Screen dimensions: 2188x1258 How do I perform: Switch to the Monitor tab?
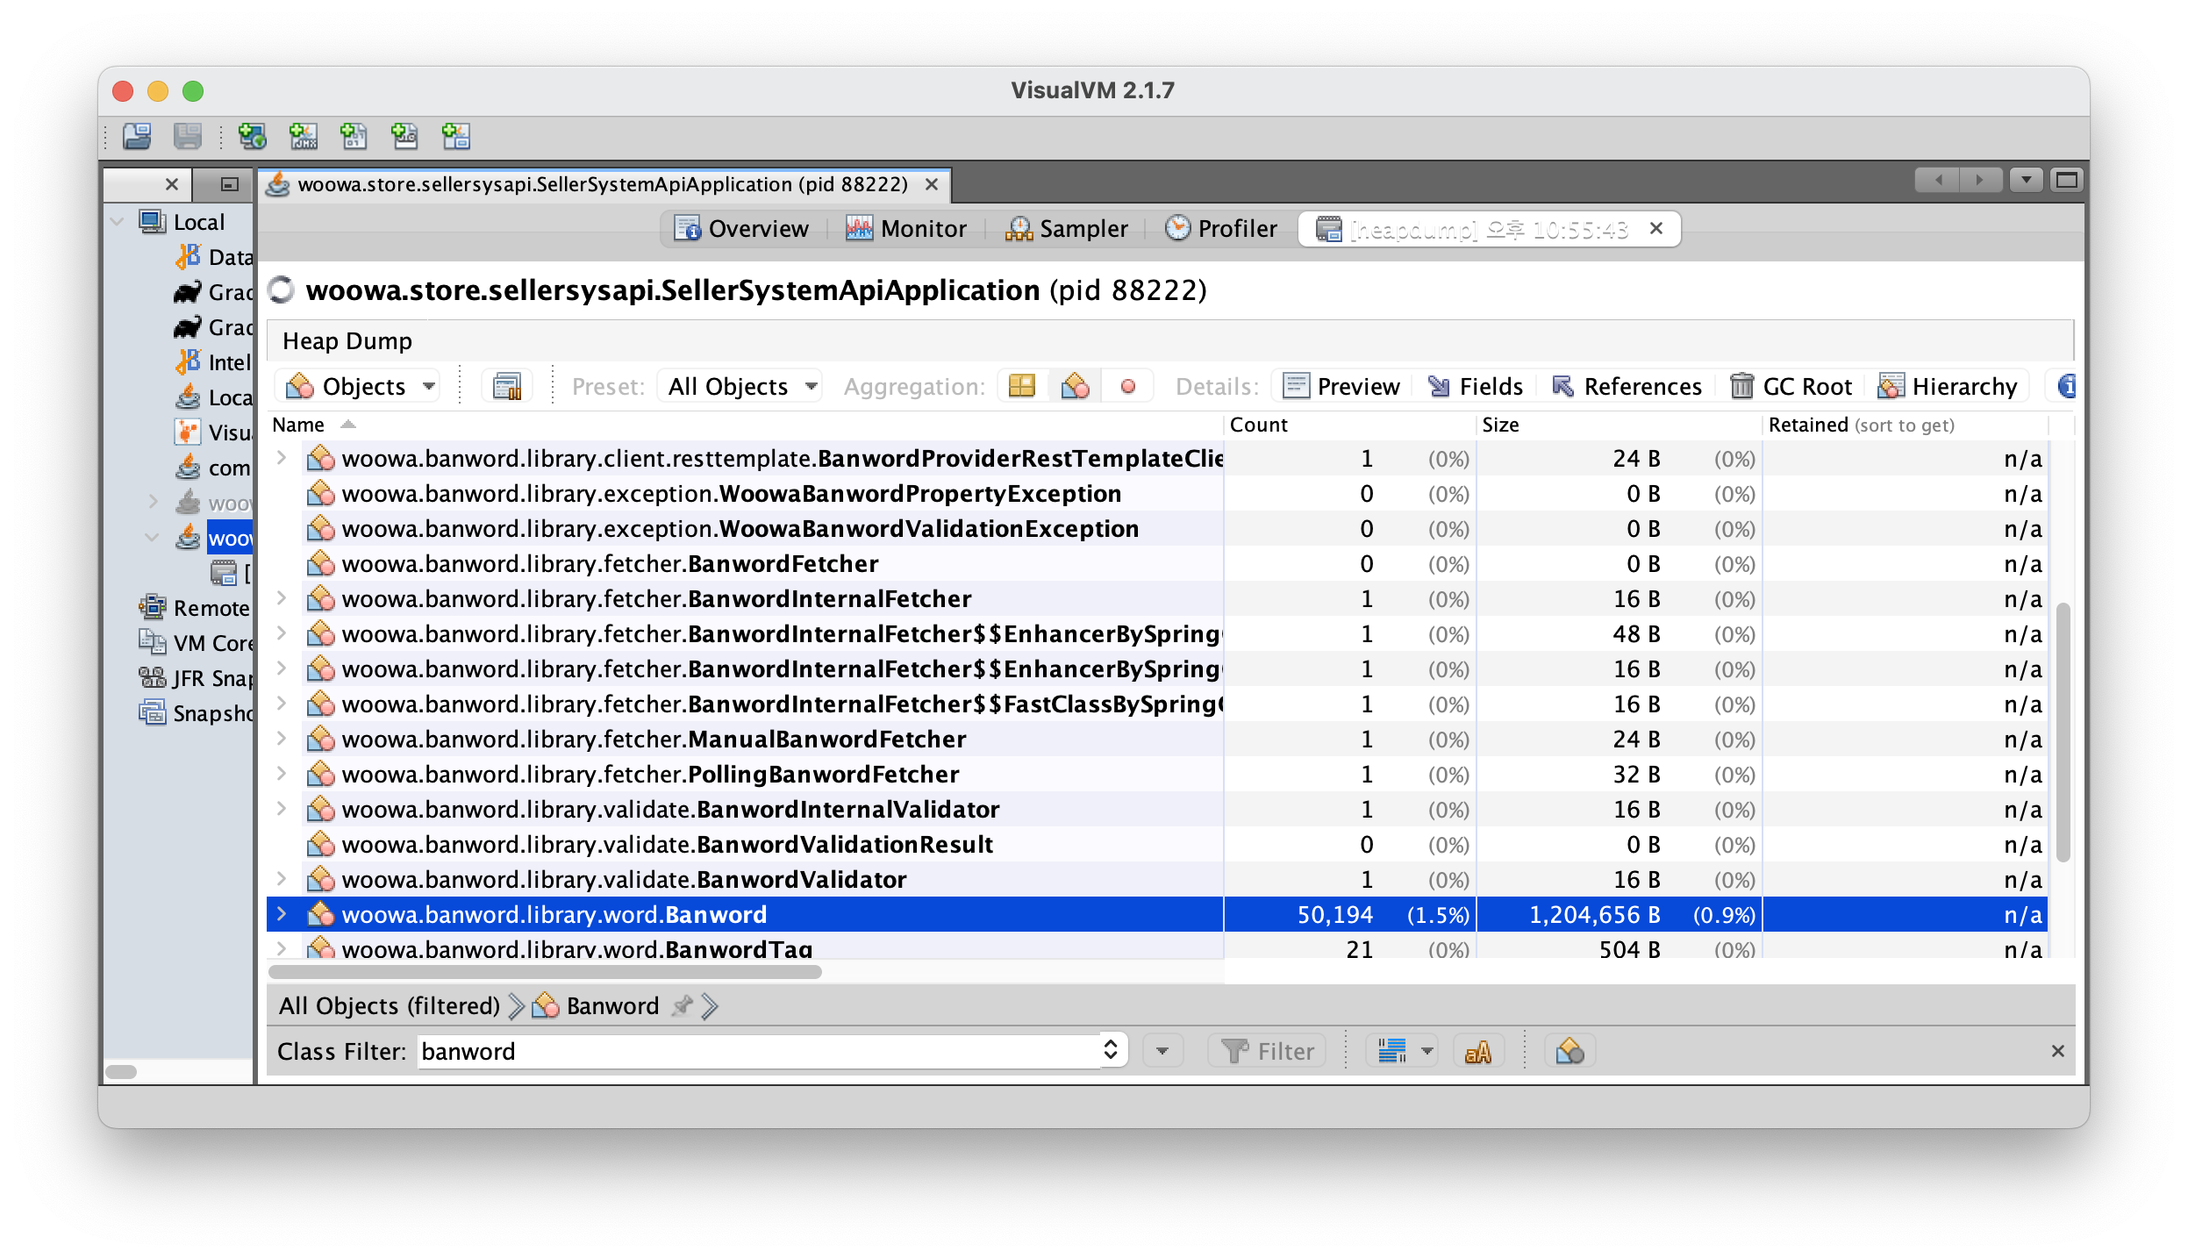point(905,229)
